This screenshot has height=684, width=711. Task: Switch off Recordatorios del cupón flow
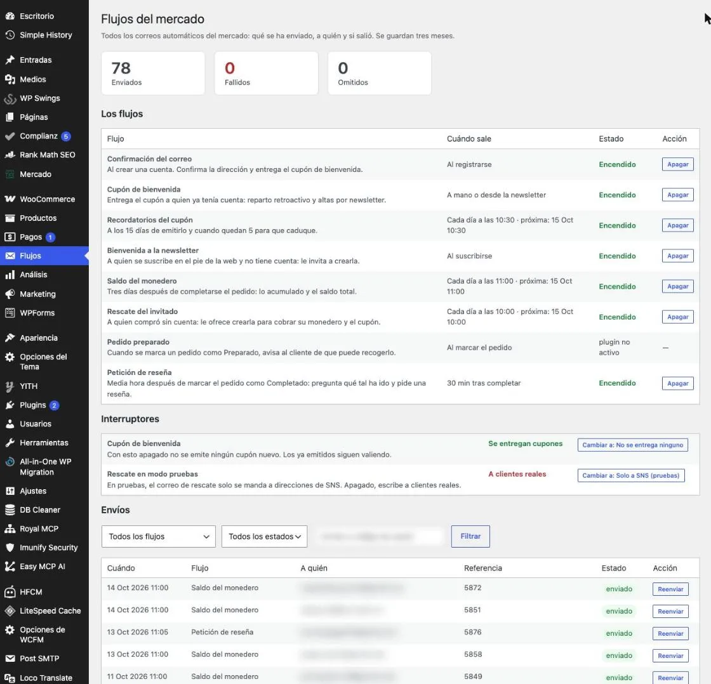677,225
